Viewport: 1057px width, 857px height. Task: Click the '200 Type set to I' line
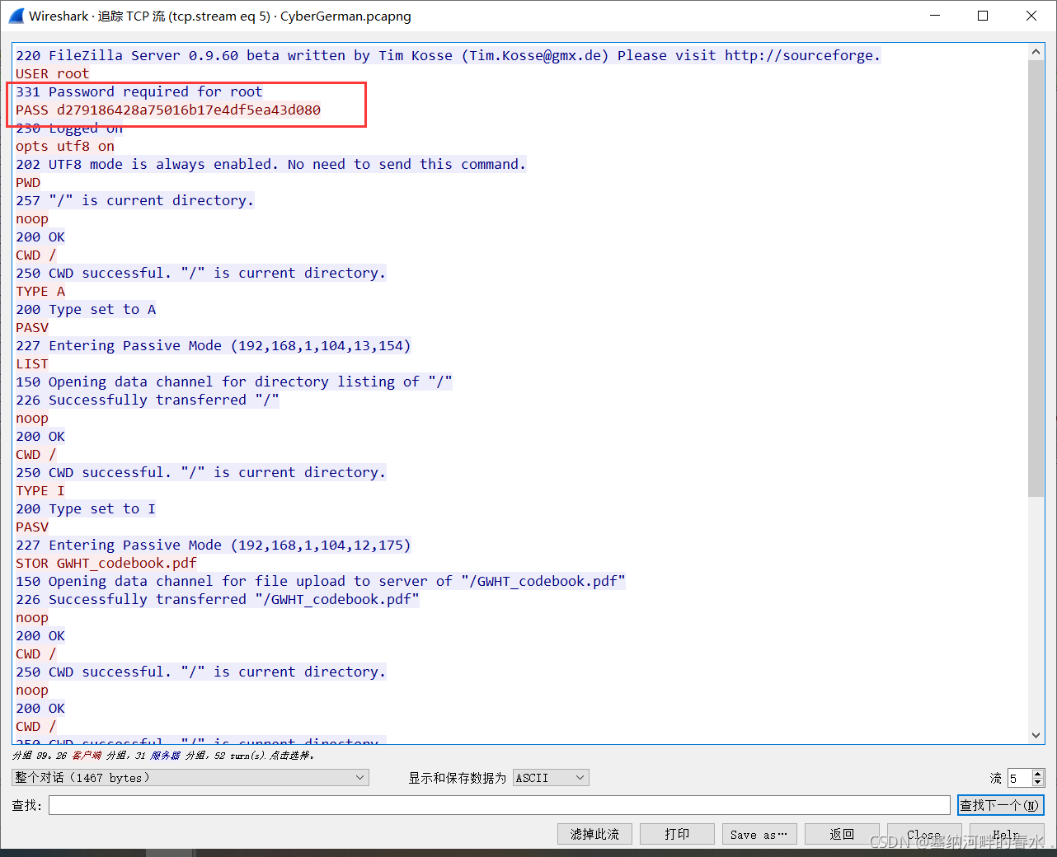(86, 508)
